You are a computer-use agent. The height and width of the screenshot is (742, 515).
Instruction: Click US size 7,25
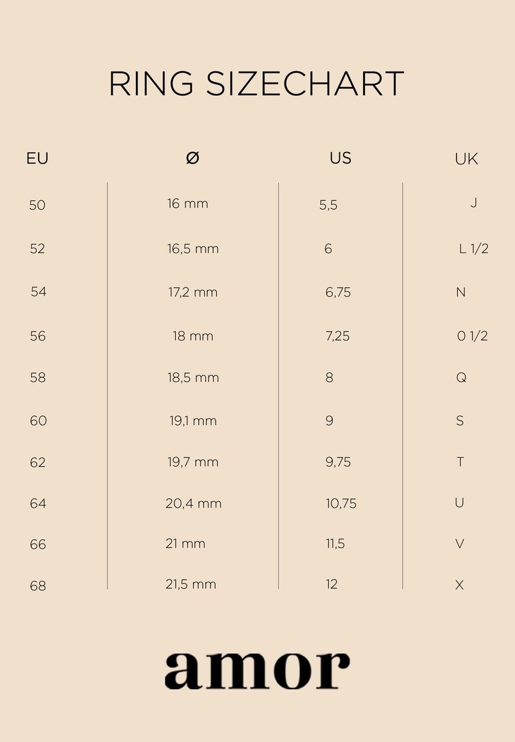click(x=337, y=336)
